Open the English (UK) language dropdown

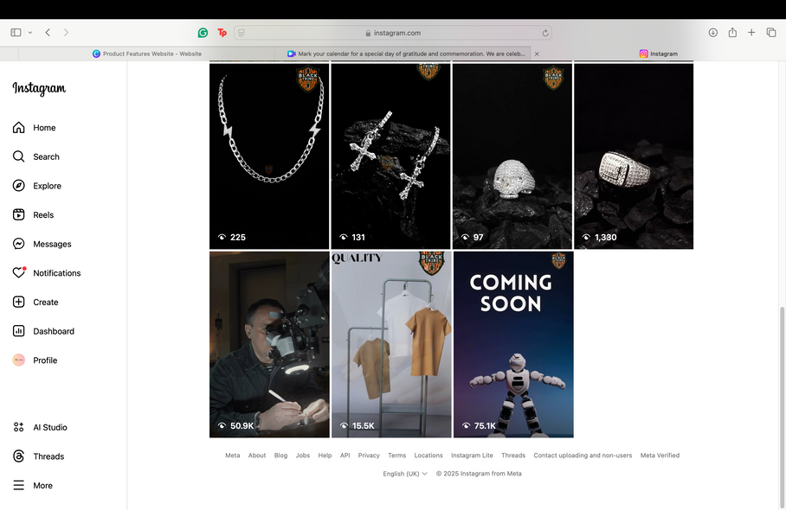[405, 474]
